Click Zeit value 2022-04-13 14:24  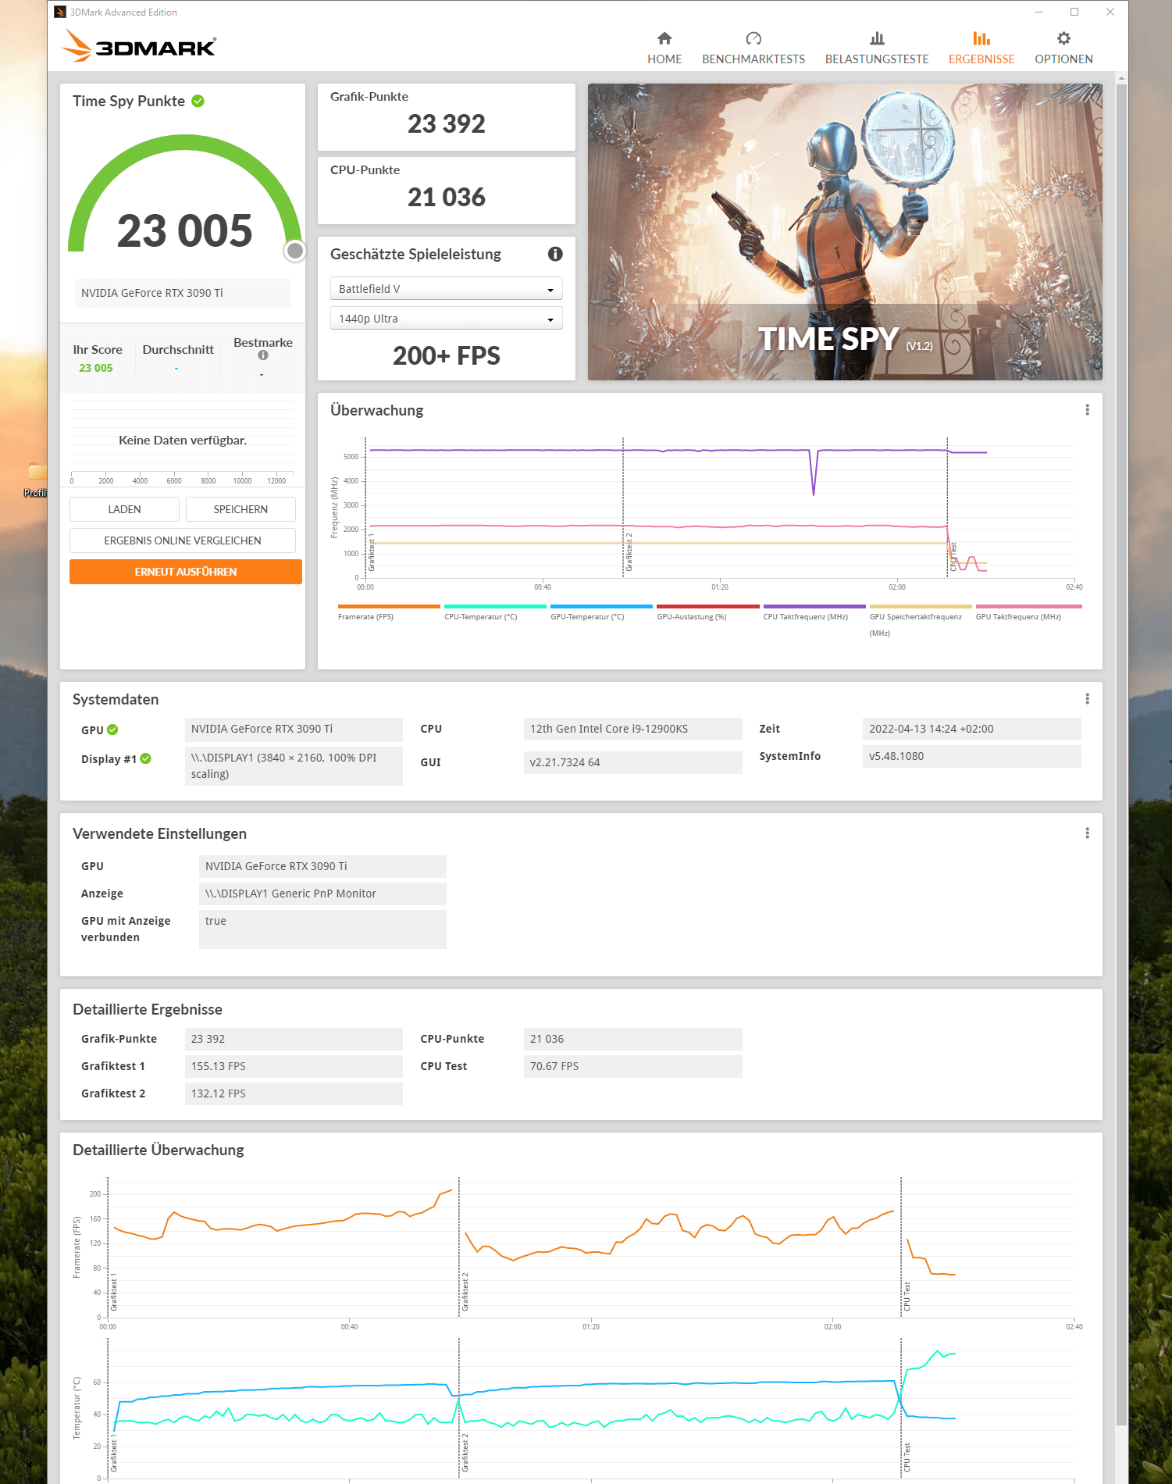pyautogui.click(x=971, y=730)
